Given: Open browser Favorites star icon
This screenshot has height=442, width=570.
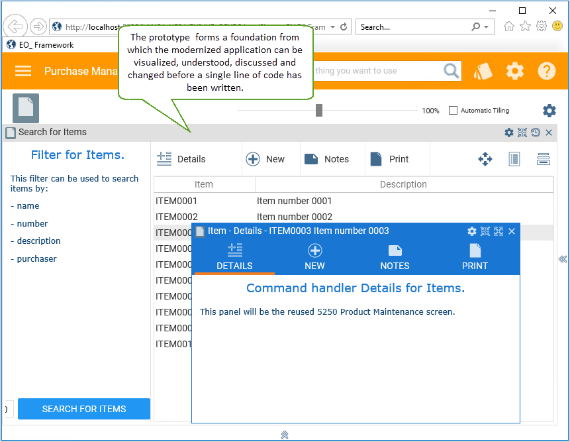Looking at the screenshot, I should tap(525, 27).
